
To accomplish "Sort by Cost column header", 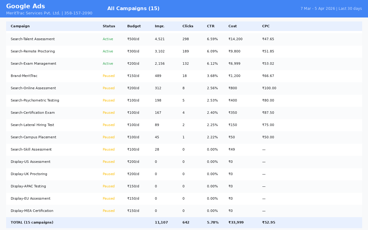I will [232, 26].
